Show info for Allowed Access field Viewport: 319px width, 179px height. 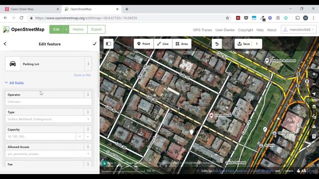pyautogui.click(x=88, y=147)
